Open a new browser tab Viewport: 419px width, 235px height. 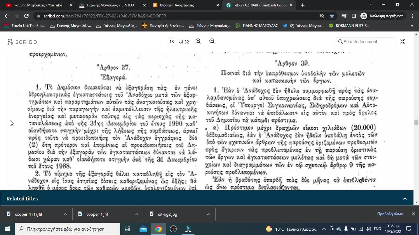tap(303, 5)
